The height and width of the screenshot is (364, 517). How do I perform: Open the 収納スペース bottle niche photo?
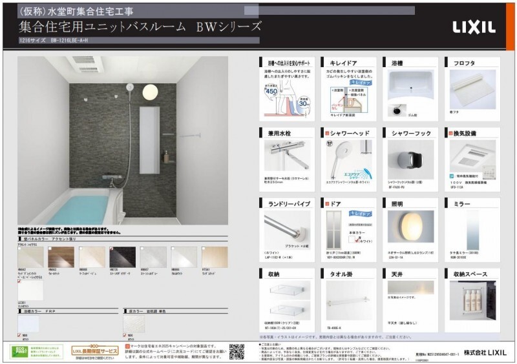click(472, 300)
